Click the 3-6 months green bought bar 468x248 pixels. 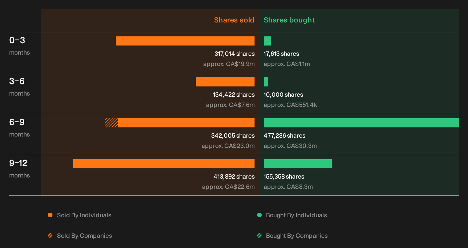point(266,82)
